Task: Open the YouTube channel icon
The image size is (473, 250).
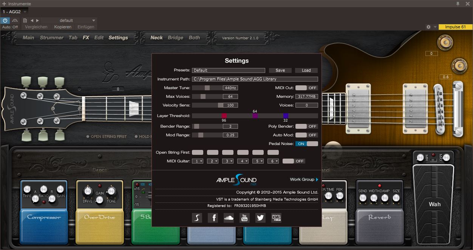Action: [x=244, y=218]
